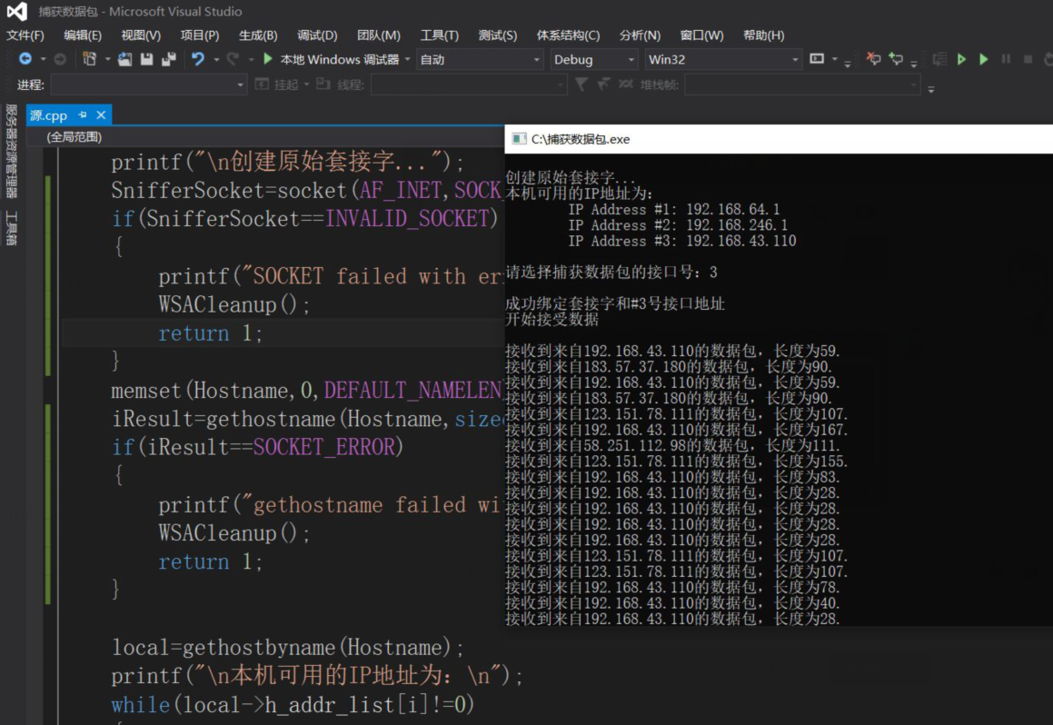Open the Debug configuration dropdown
Screen dimensions: 1053x725
[593, 59]
